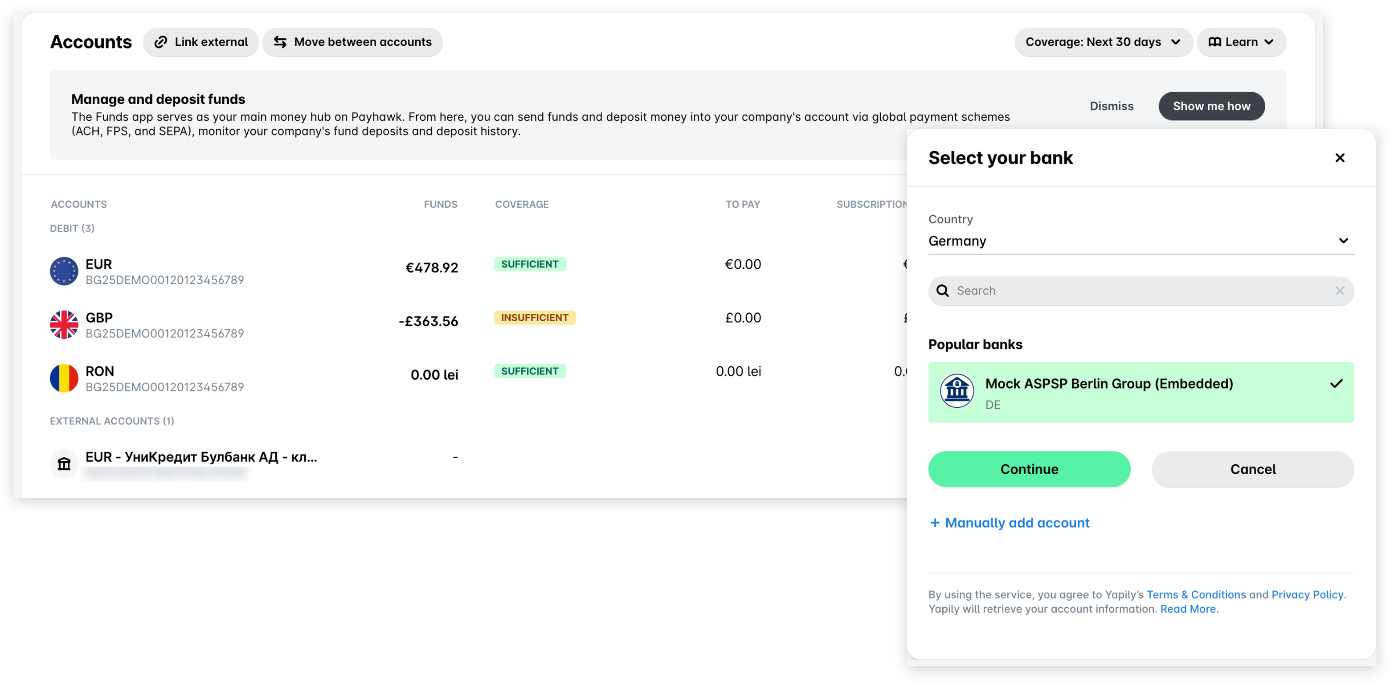Open the RON debit account row
This screenshot has width=1390, height=684.
coord(478,378)
